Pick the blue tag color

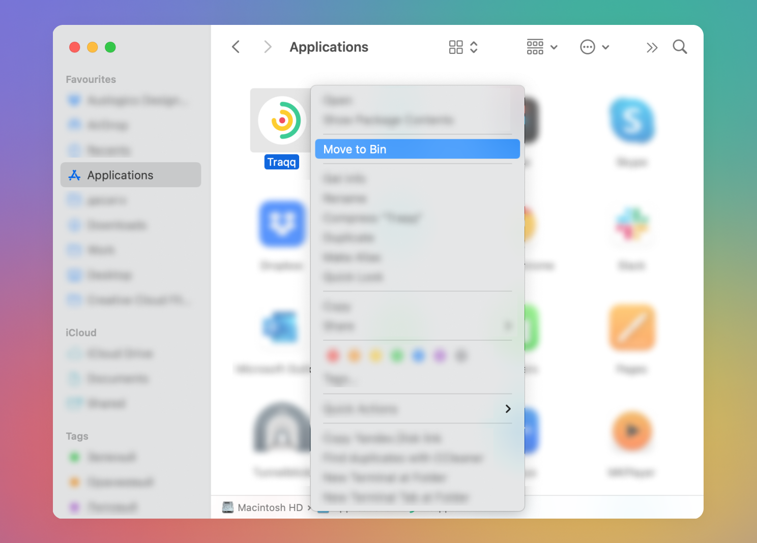pos(418,355)
